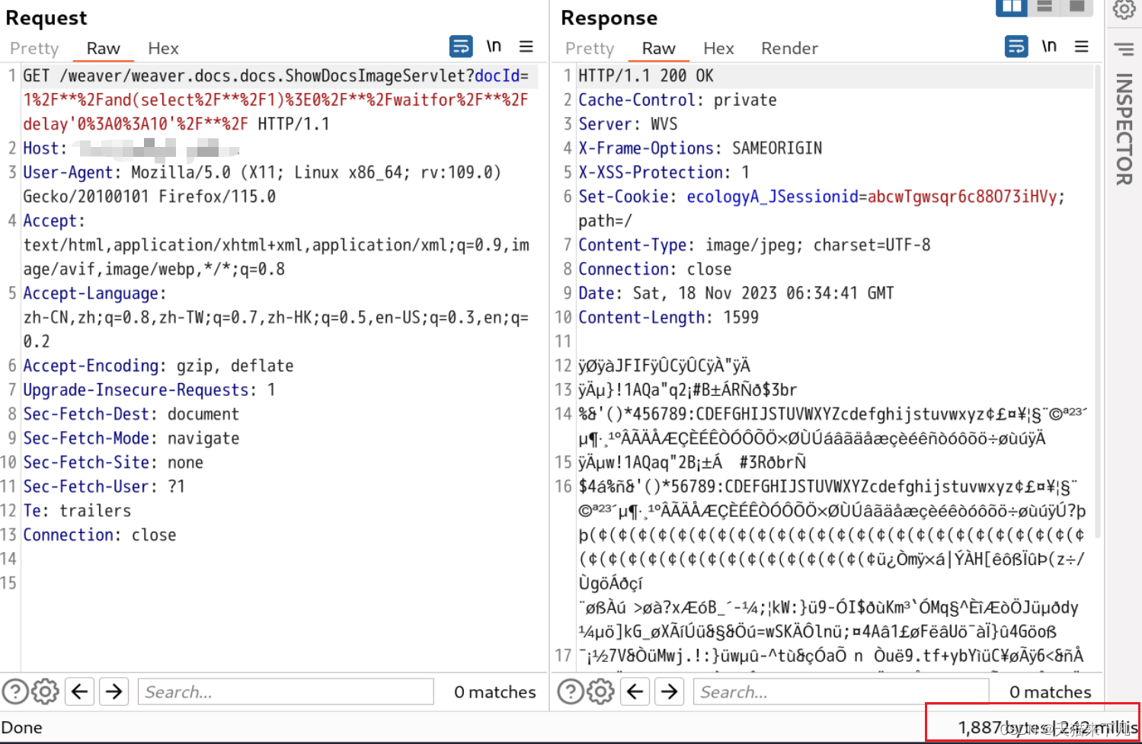Image resolution: width=1142 pixels, height=744 pixels.
Task: Switch Response view to Render tab
Action: coord(789,48)
